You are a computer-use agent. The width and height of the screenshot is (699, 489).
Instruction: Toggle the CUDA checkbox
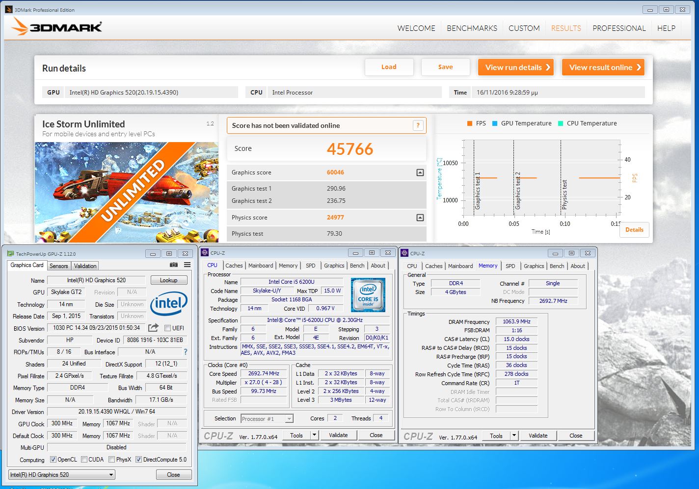(84, 460)
